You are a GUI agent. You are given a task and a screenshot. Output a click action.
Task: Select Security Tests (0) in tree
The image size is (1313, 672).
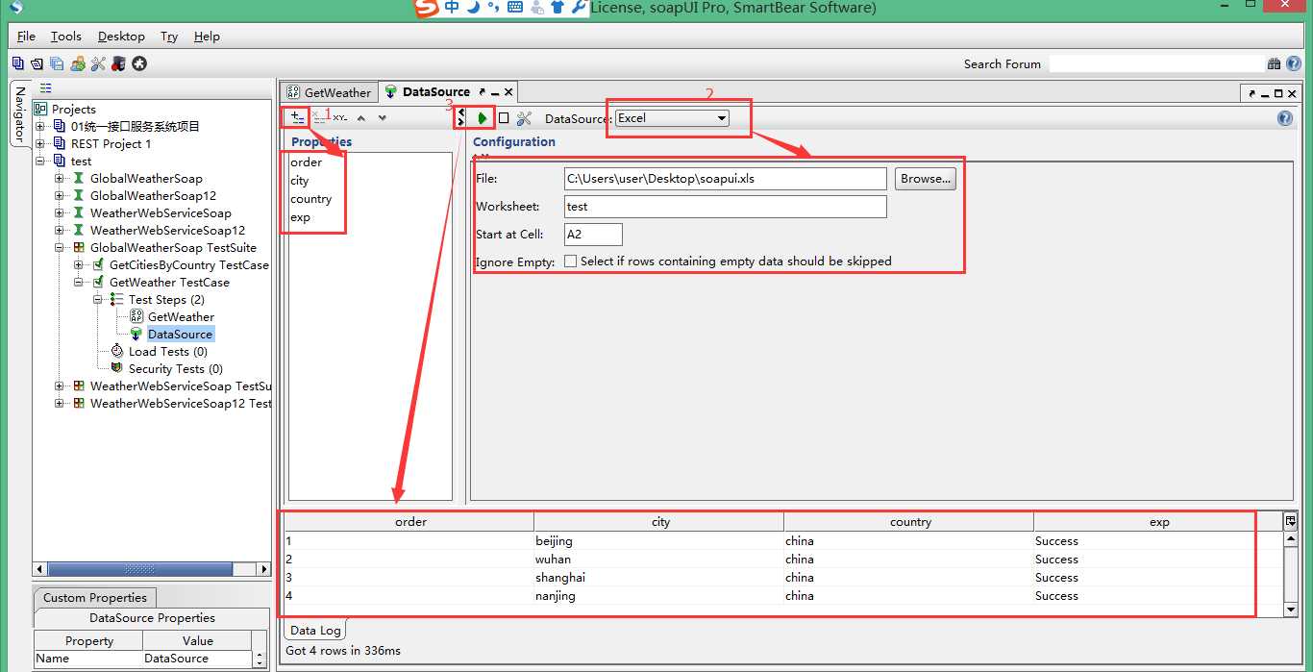(175, 369)
